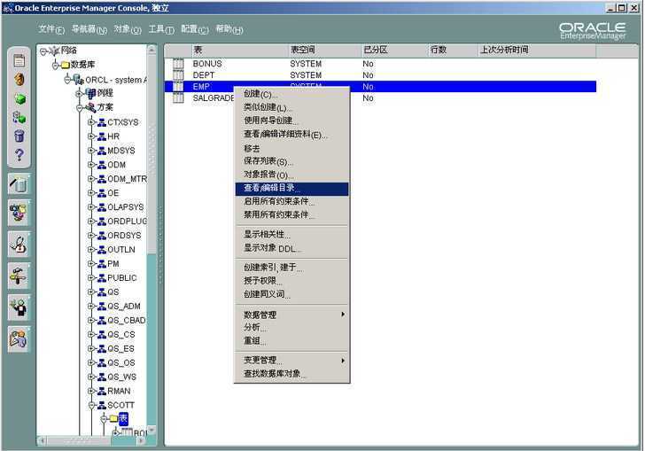This screenshot has height=451, width=645.
Task: Click the trash can remove icon
Action: point(19,136)
